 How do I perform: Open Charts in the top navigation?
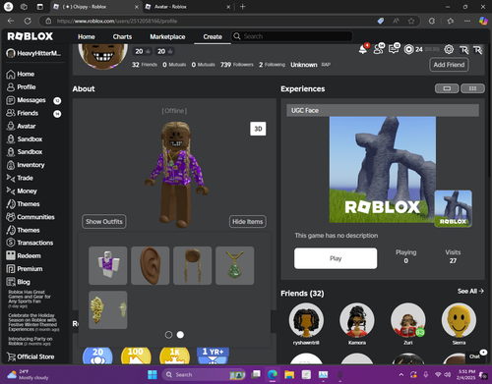[122, 36]
